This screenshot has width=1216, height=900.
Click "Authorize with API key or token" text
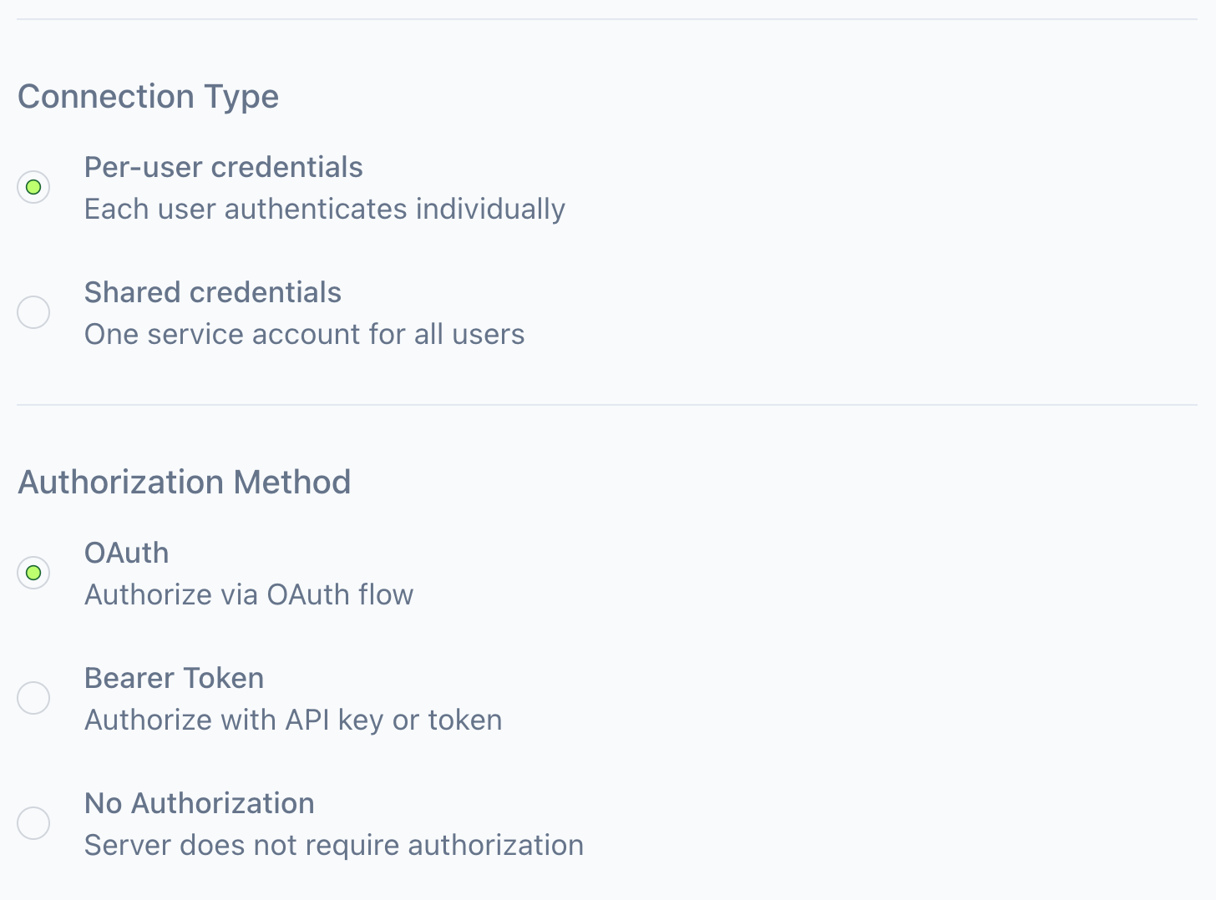point(292,720)
